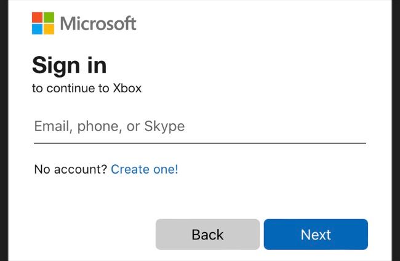Click the word "Email" in the placeholder
This screenshot has height=261, width=400.
click(52, 127)
